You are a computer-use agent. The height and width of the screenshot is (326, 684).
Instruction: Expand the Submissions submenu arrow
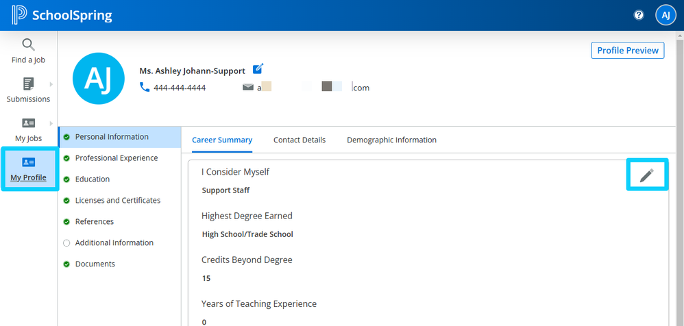click(x=51, y=84)
